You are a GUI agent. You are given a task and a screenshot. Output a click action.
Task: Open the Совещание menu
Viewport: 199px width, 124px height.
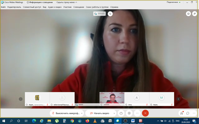[79, 7]
